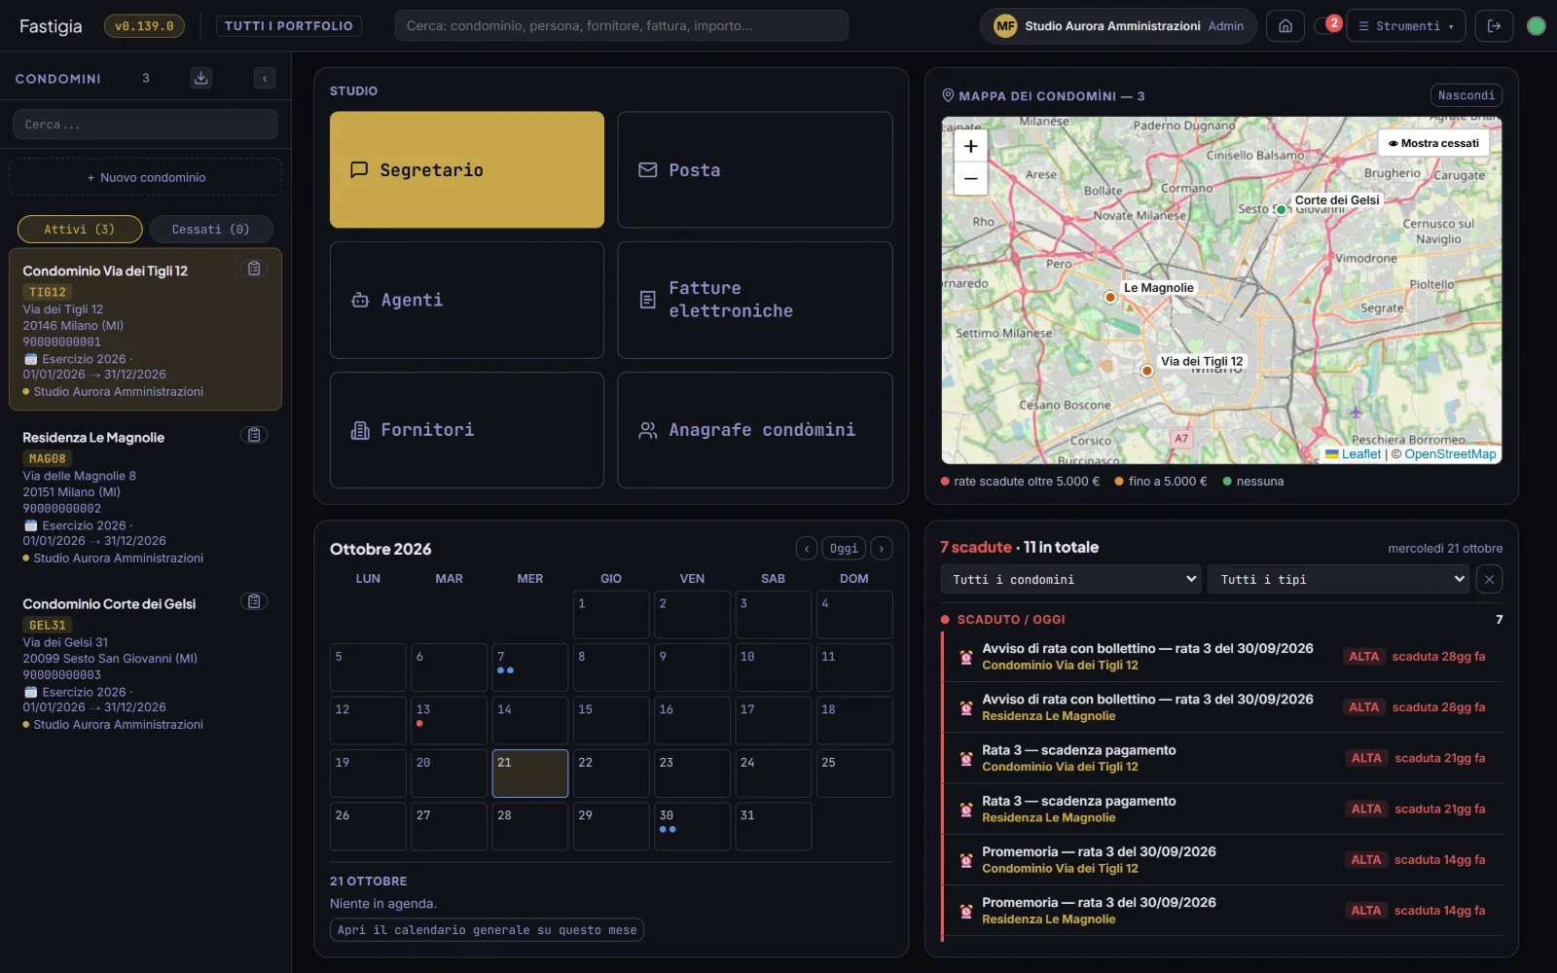Switch to Cessati (0) tab
1557x973 pixels.
211,230
